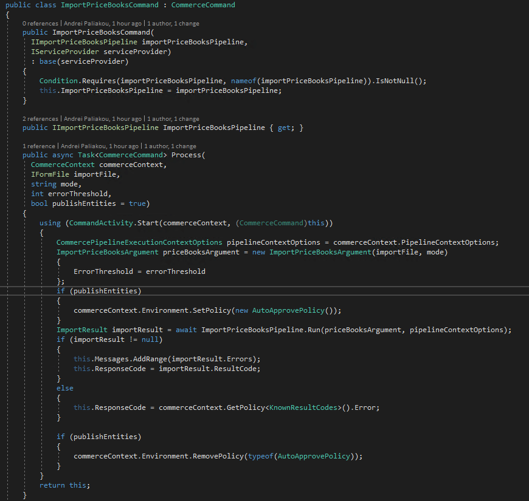Screen dimensions: 529x501
Task: Click the variable "priceBooksArgument" in its declaration
Action: pos(201,252)
